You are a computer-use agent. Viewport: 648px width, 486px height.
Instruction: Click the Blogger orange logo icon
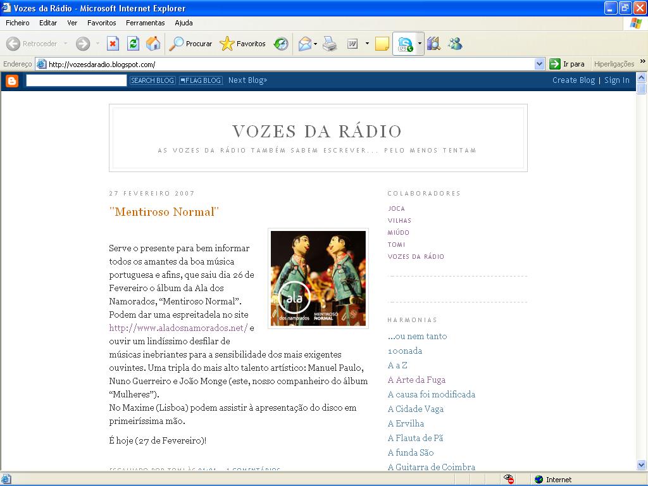click(12, 80)
